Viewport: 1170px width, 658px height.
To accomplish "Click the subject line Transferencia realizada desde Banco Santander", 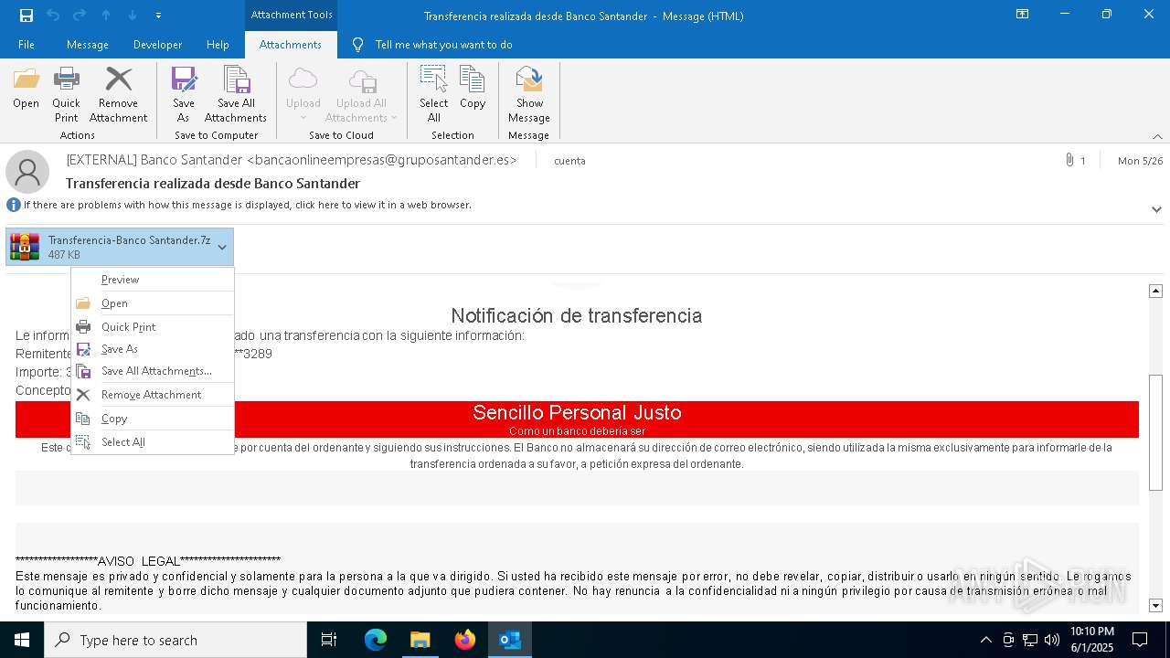I will click(213, 184).
